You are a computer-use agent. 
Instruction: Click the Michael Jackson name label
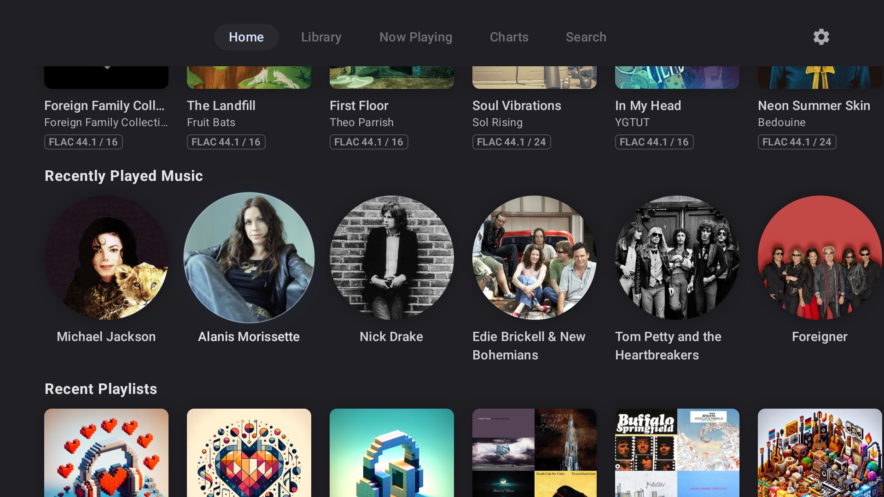point(106,336)
